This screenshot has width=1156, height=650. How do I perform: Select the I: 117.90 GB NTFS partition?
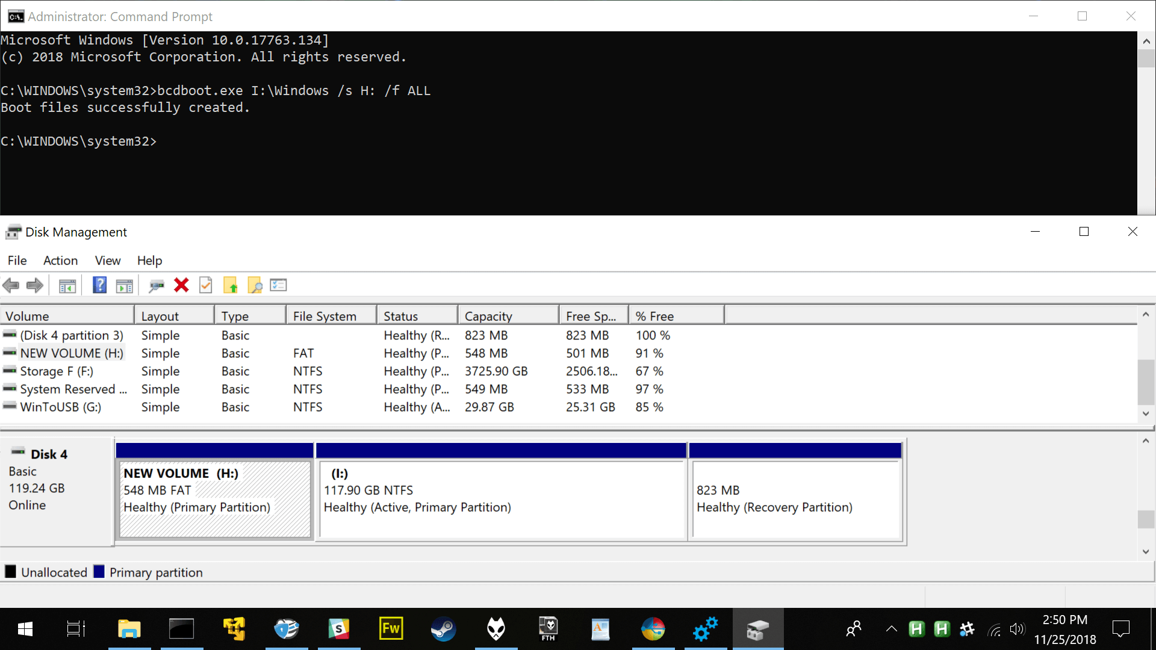[501, 500]
